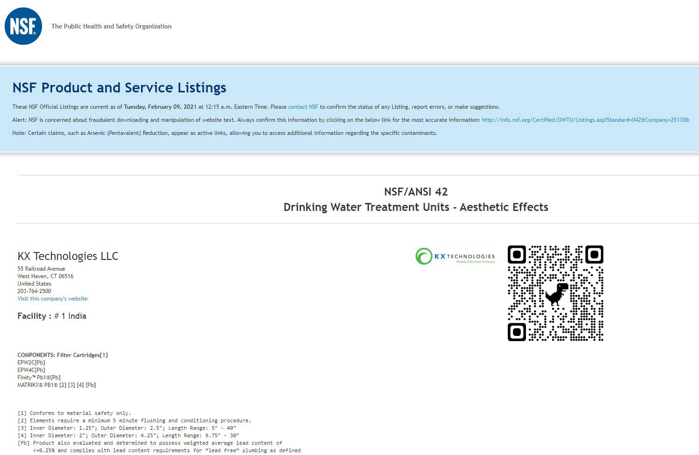Click the 'NSF Product and Service Listings' heading
Viewport: 699px width, 455px height.
(x=119, y=88)
